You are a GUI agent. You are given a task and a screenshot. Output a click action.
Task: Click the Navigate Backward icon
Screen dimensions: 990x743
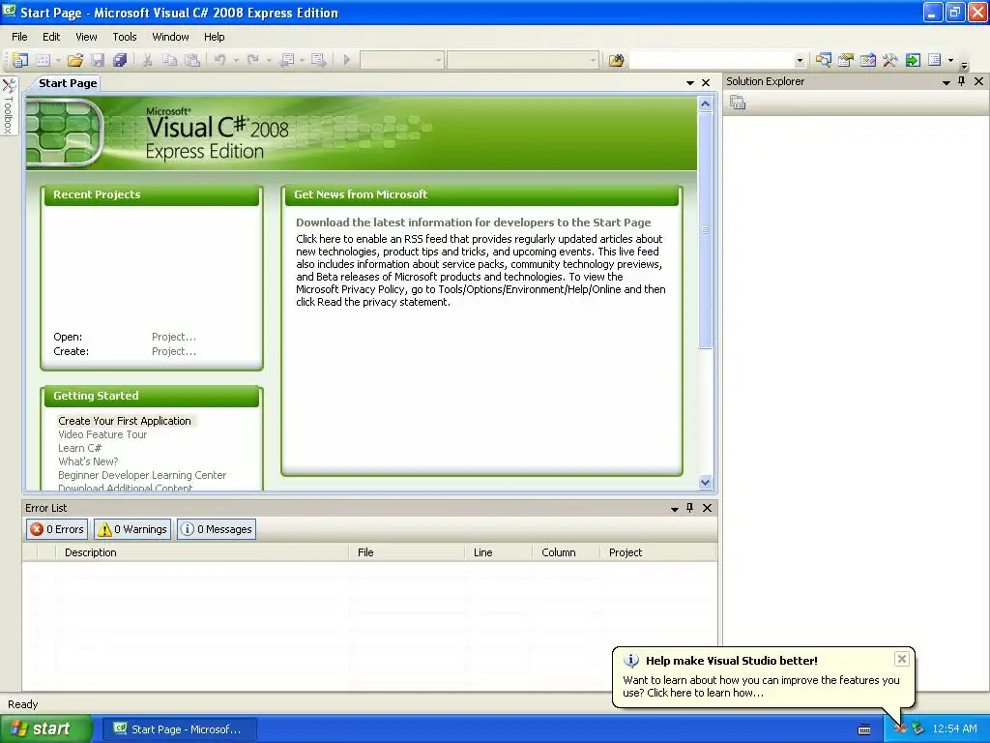click(286, 60)
